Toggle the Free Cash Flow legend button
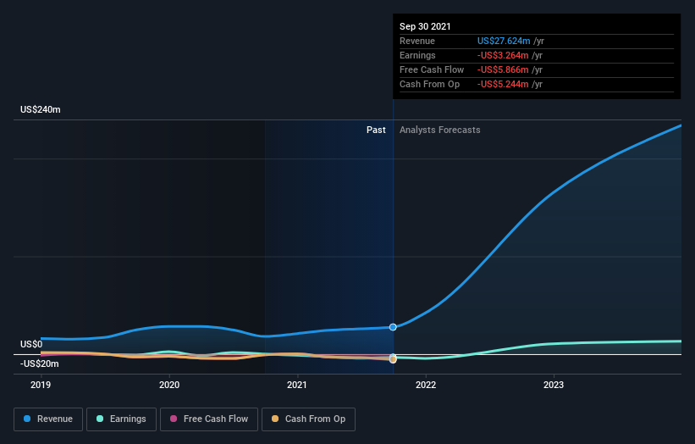 click(x=209, y=419)
